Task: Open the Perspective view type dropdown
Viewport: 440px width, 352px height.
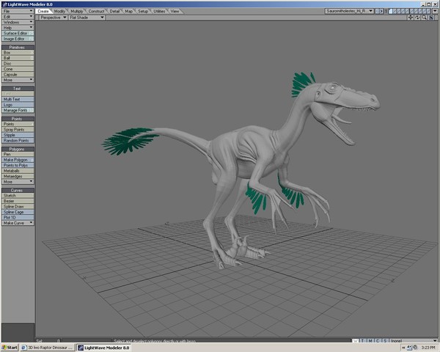Action: click(53, 18)
